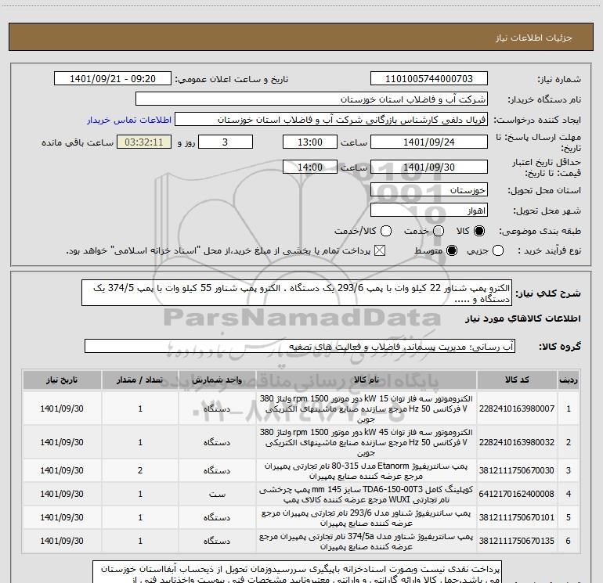Select the کالا/خدمت radio button
This screenshot has width=603, height=583.
[386, 231]
